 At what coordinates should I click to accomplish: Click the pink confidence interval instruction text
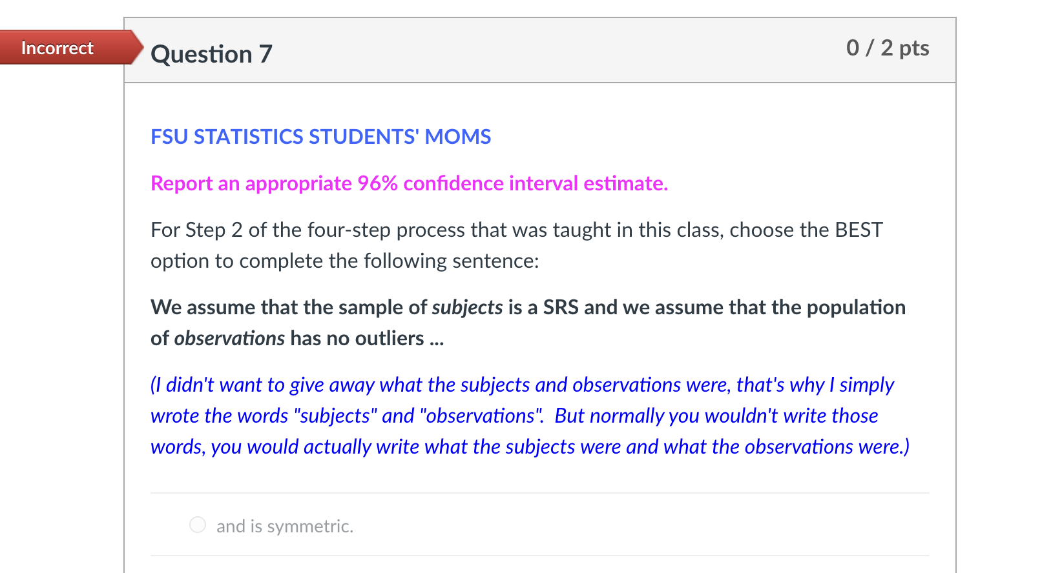point(409,183)
